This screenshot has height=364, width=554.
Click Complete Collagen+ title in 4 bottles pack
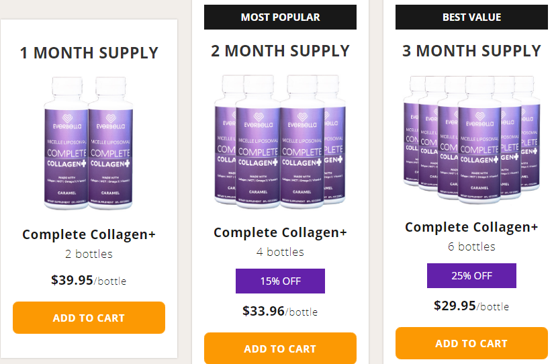(x=280, y=232)
